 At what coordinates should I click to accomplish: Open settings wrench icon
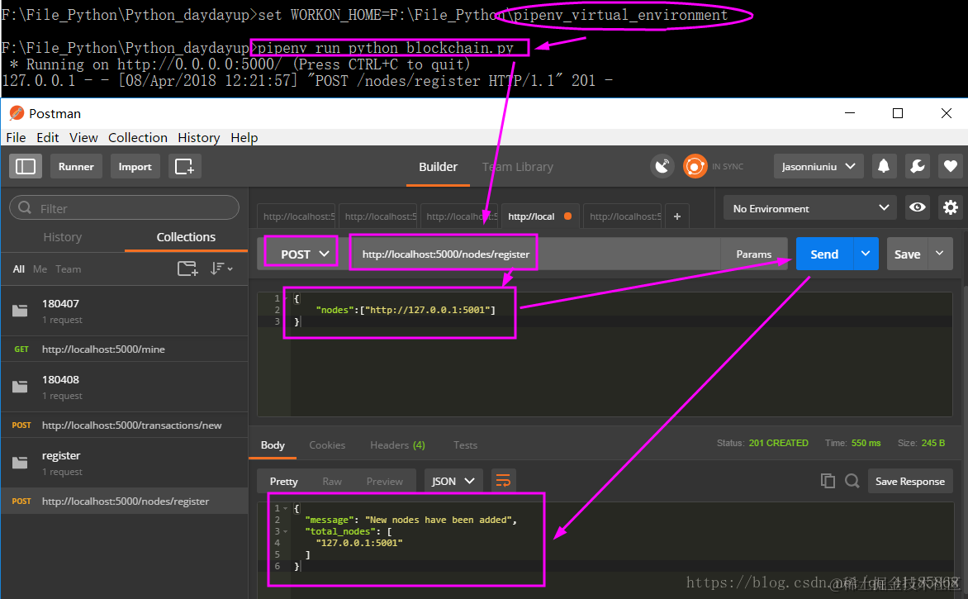click(x=917, y=166)
